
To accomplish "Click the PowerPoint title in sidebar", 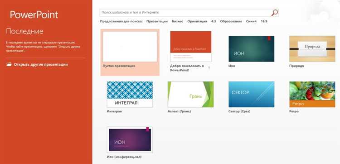I will 34,15.
